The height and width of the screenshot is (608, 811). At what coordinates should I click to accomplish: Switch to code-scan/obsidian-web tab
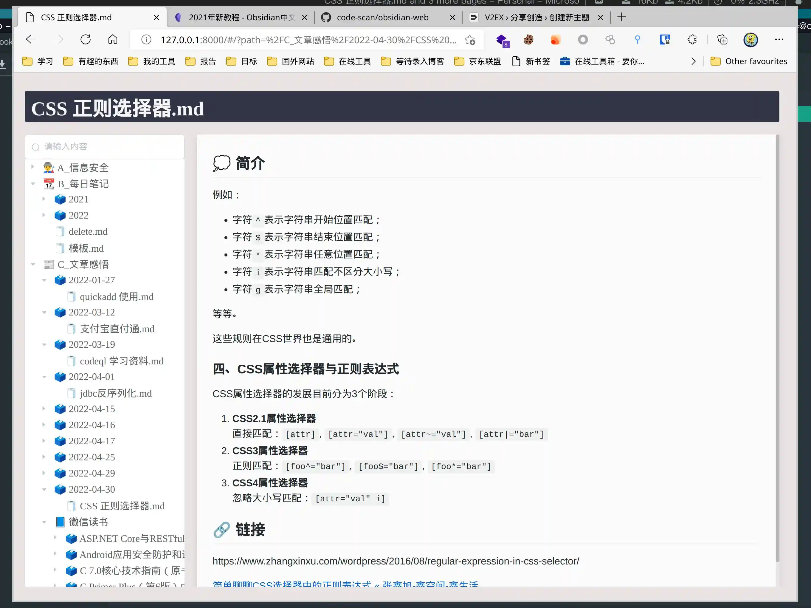382,17
